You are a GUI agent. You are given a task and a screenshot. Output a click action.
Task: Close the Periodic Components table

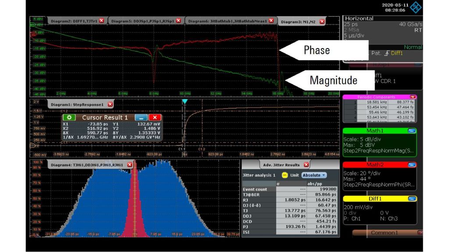[x=412, y=97]
